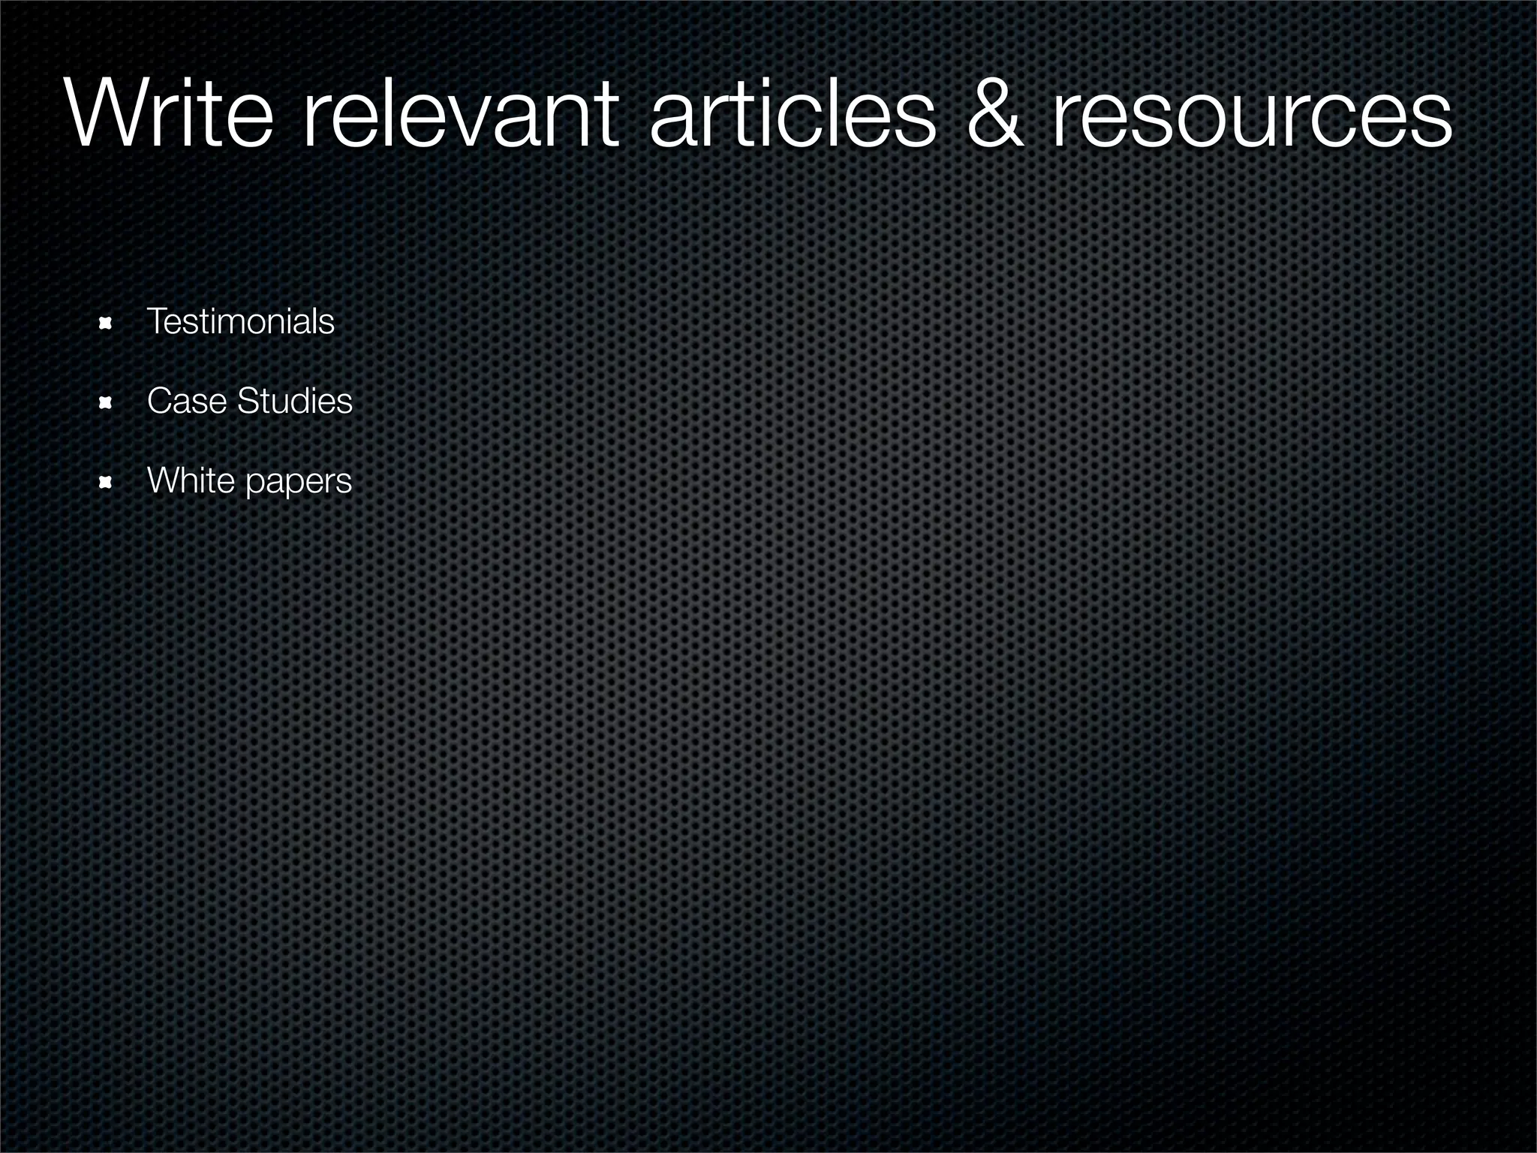Viewport: 1537px width, 1153px height.
Task: Click the word White in third bullet
Action: coord(191,480)
